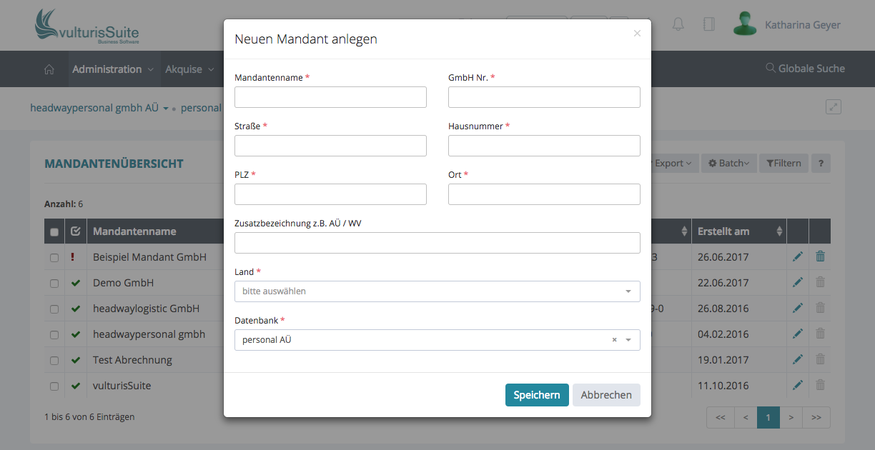
Task: Edit the Beispiel Mandant GmbH row
Action: [798, 257]
